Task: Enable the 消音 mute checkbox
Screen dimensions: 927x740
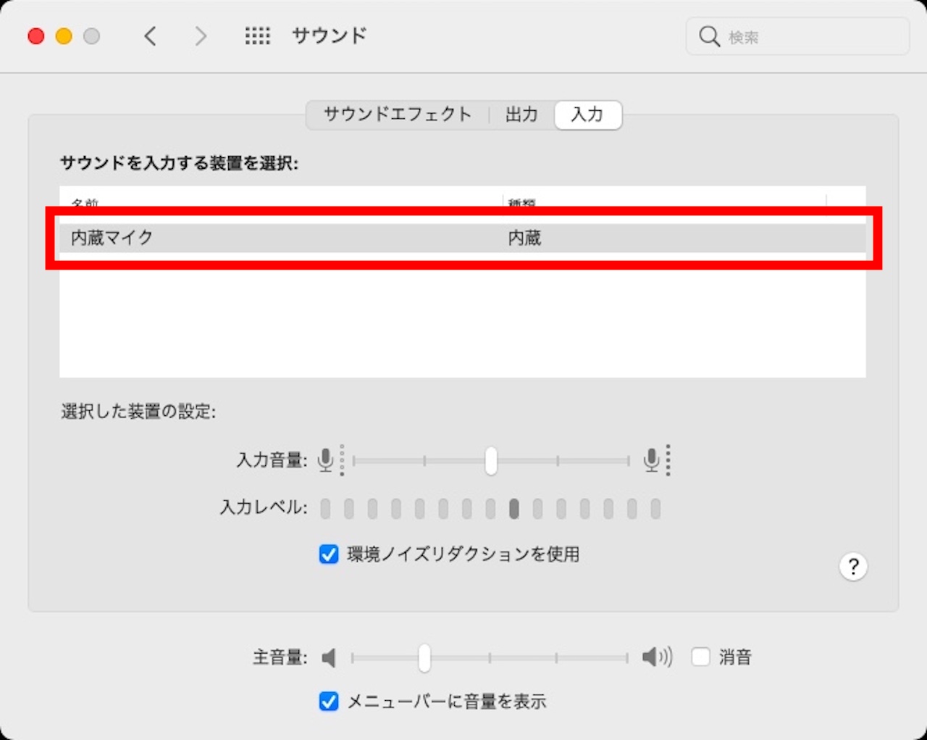Action: [x=700, y=657]
